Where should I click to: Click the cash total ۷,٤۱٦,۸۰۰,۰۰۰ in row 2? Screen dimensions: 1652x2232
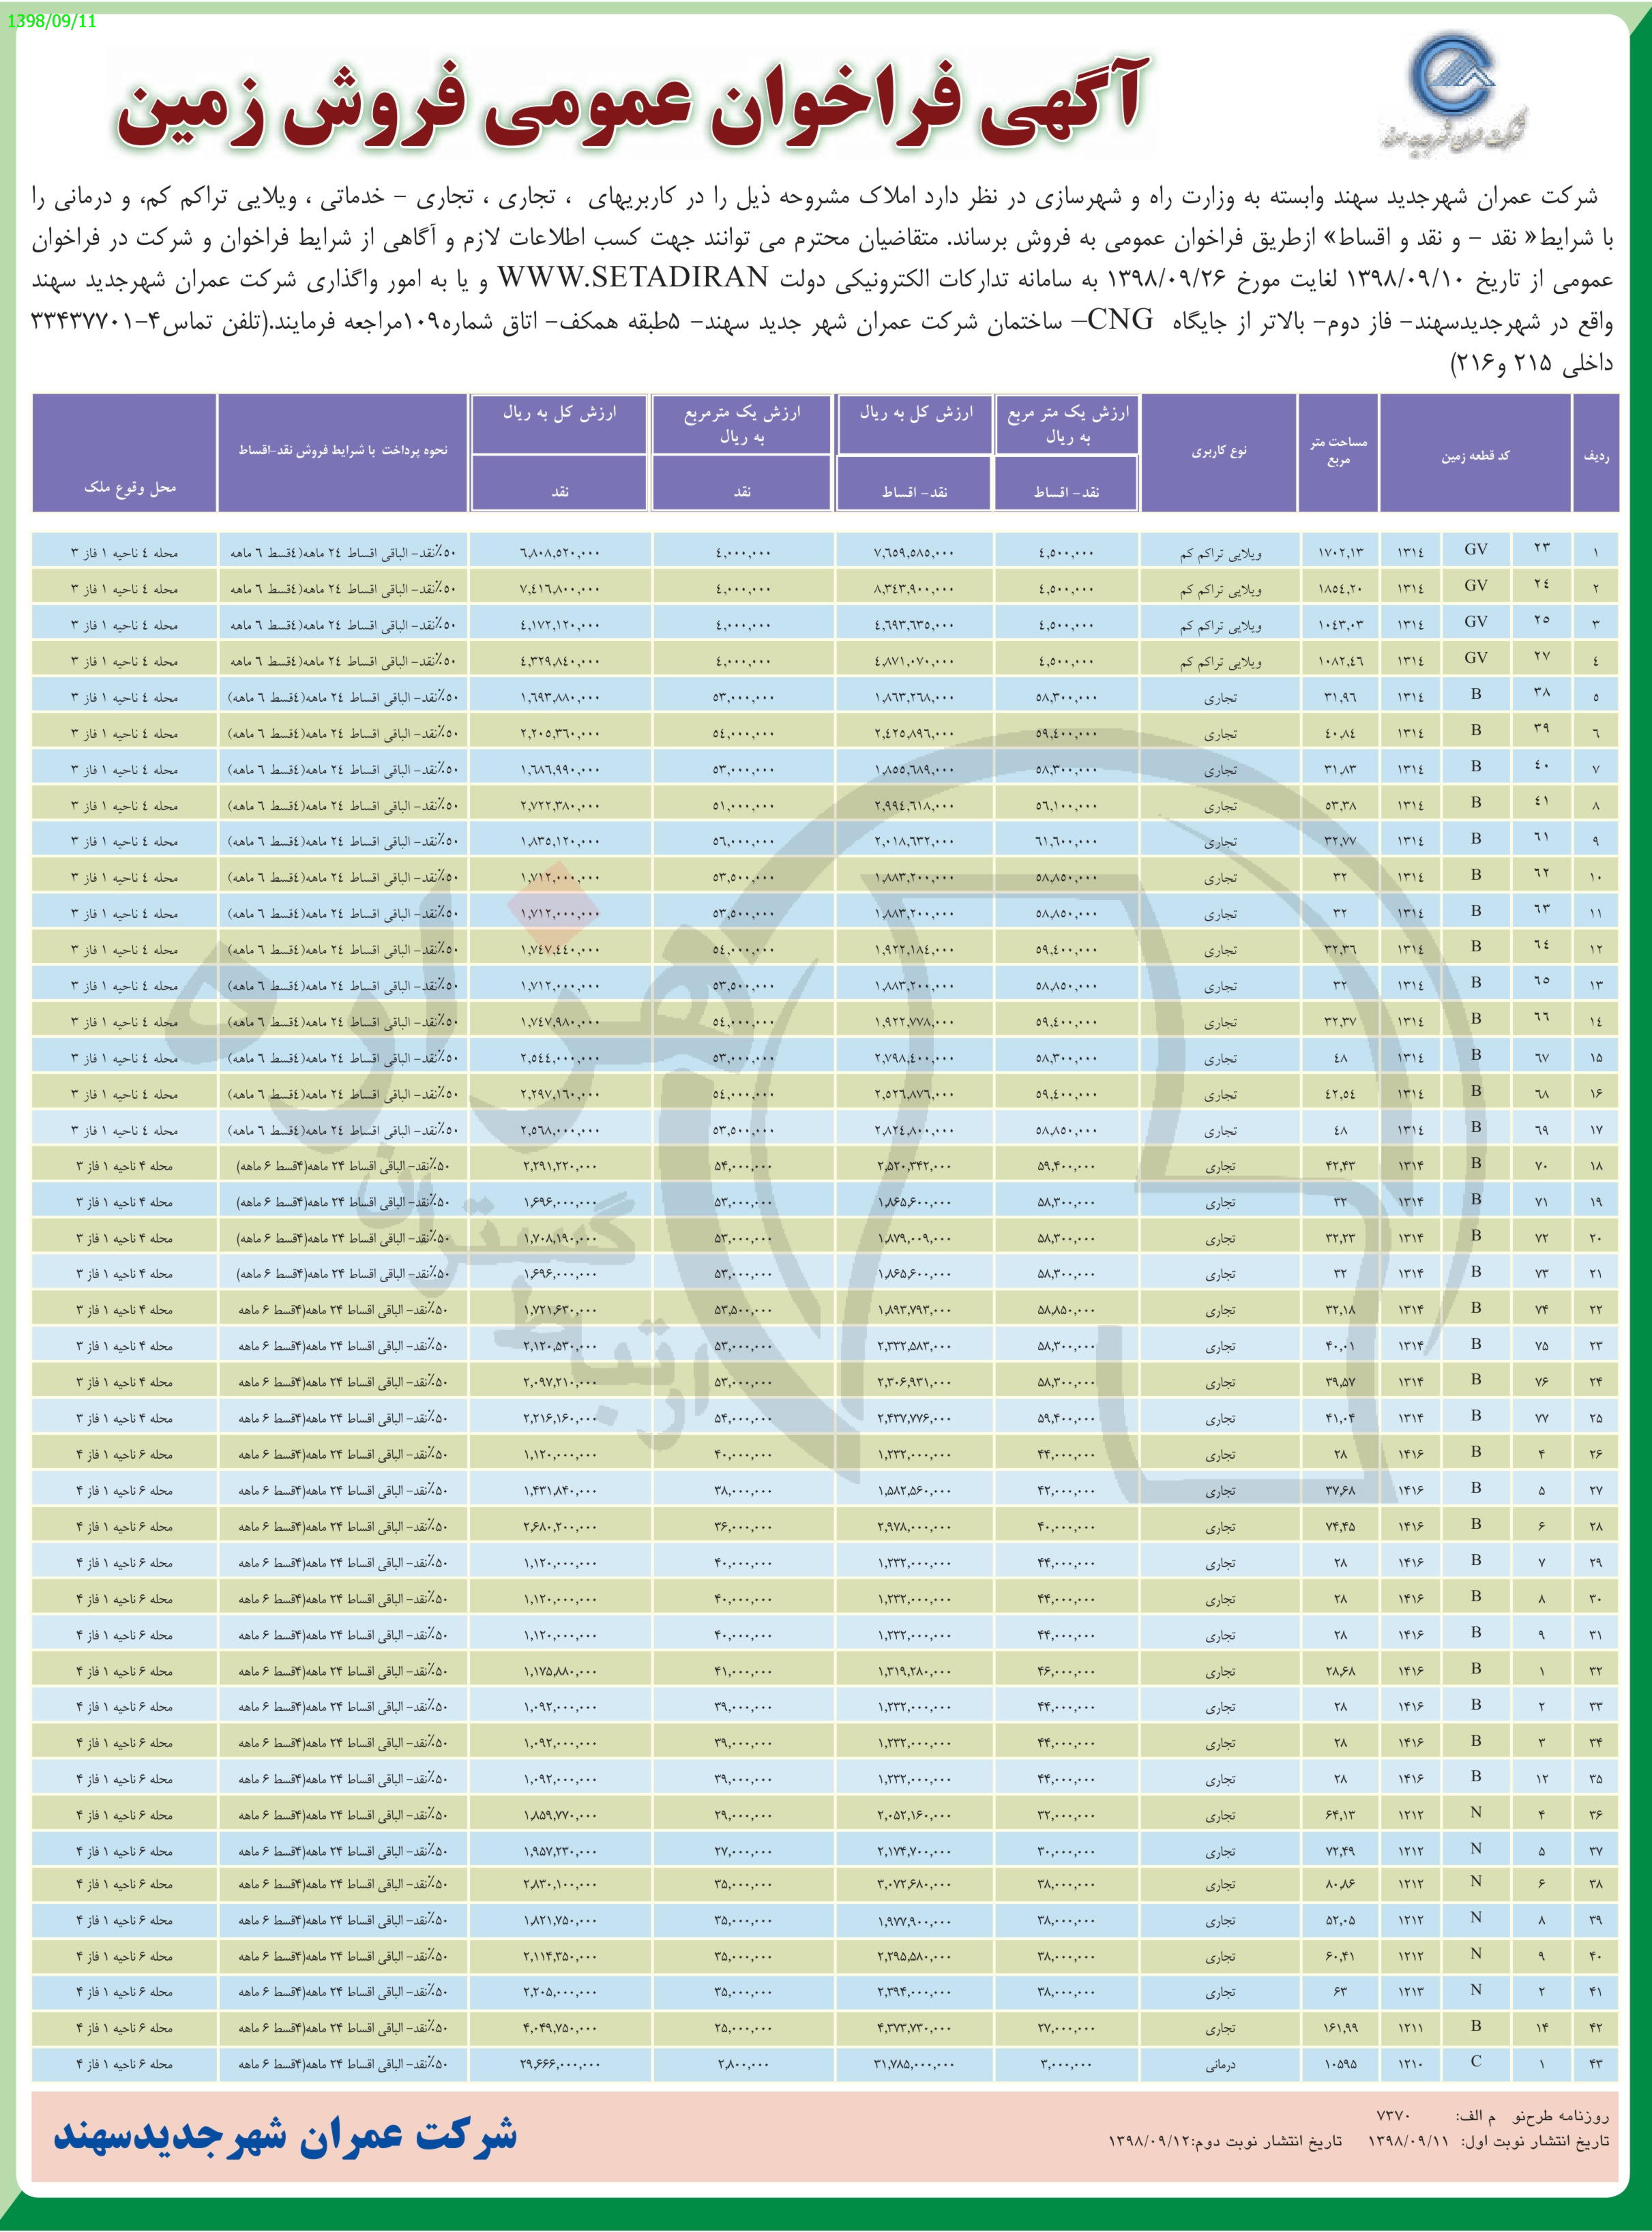[x=560, y=589]
